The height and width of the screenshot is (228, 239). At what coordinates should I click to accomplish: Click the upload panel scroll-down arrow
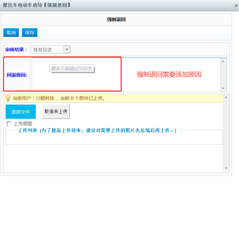click(226, 168)
